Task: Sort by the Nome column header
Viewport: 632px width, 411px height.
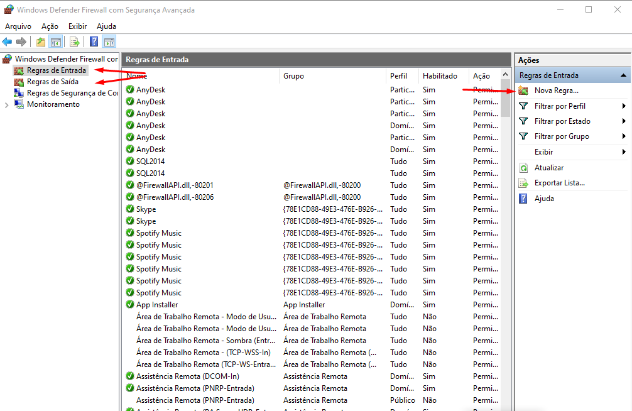Action: click(201, 76)
